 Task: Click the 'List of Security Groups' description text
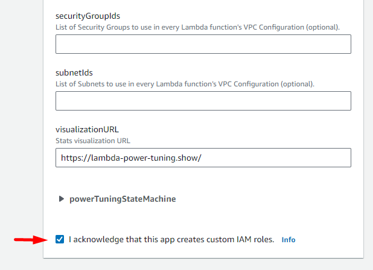click(197, 27)
